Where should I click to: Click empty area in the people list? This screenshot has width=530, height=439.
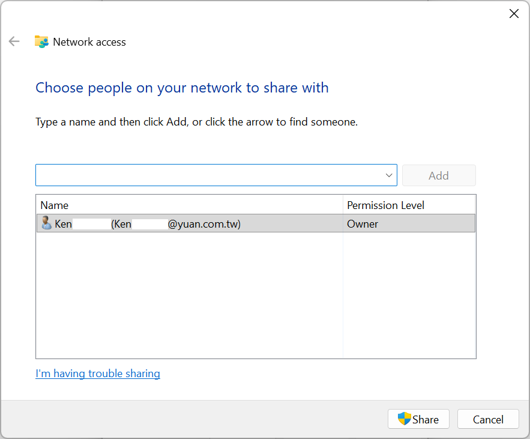click(x=189, y=294)
